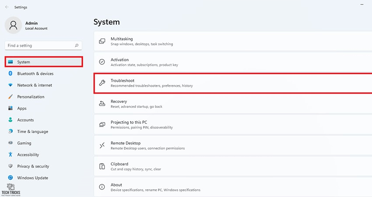
Task: Click the Activation checkmark circle icon
Action: (x=102, y=62)
